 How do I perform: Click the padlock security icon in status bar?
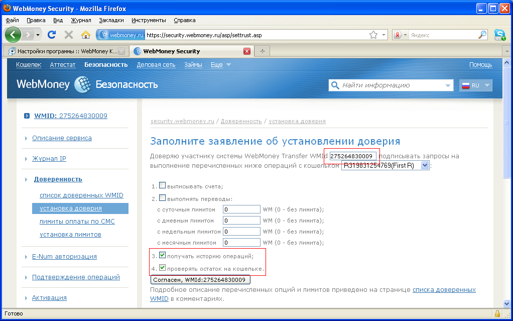(497, 313)
